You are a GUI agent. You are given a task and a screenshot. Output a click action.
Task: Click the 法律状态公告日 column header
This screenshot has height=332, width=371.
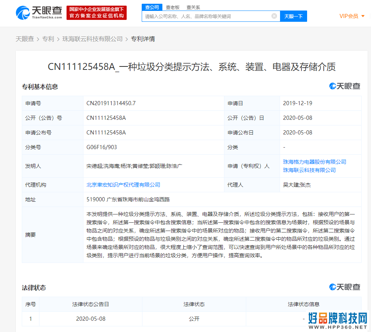pos(91,304)
